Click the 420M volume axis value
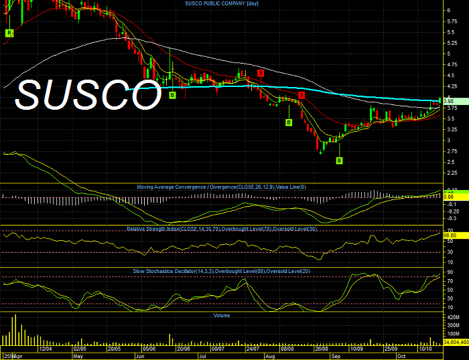Viewport: 469px width, 360px height. click(453, 317)
